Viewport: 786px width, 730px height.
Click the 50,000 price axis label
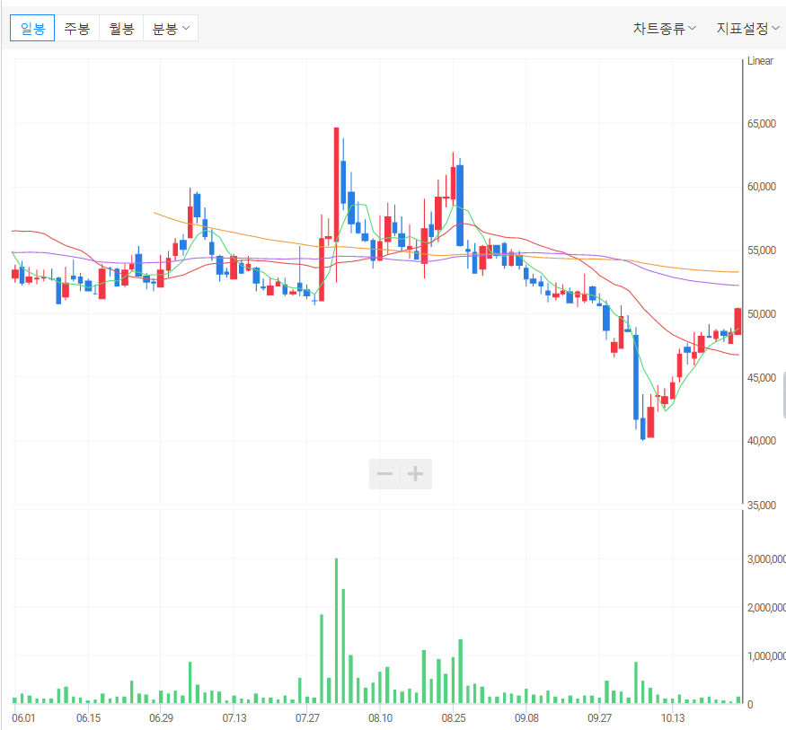pos(762,314)
